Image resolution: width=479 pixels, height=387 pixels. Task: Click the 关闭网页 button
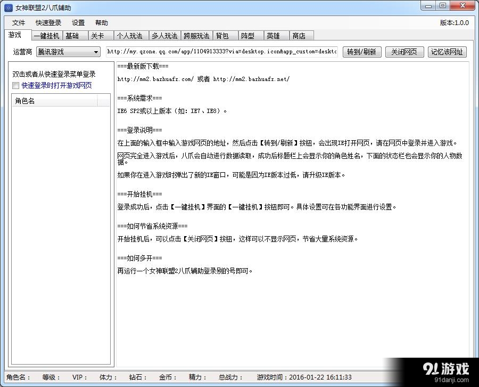point(404,52)
